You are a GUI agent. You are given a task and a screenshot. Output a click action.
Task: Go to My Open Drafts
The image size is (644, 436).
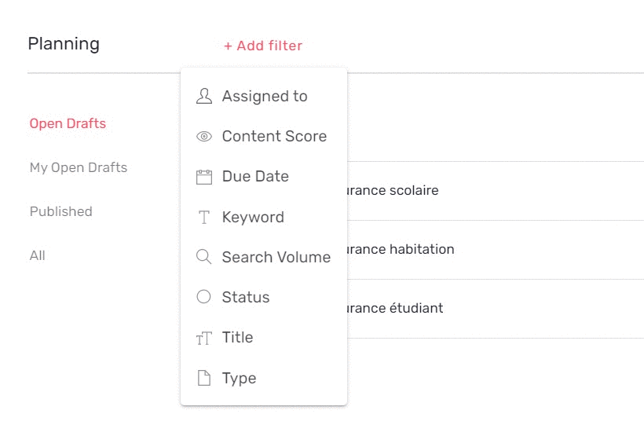(x=79, y=167)
